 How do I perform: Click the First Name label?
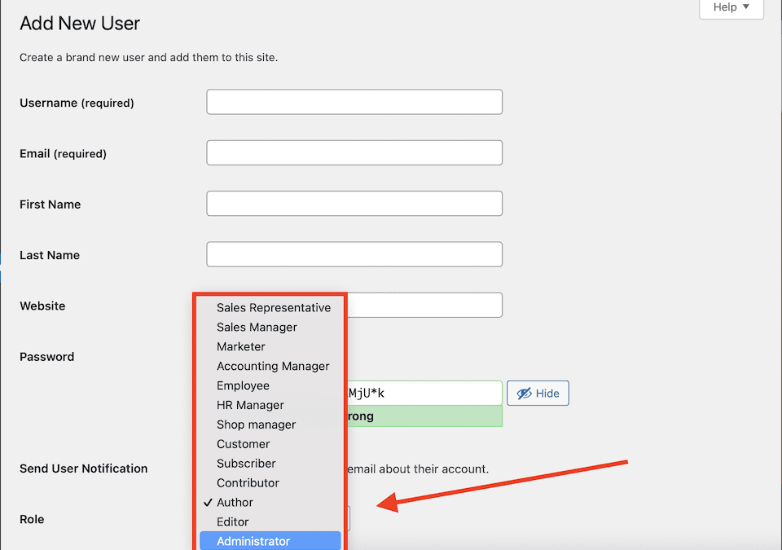point(50,205)
